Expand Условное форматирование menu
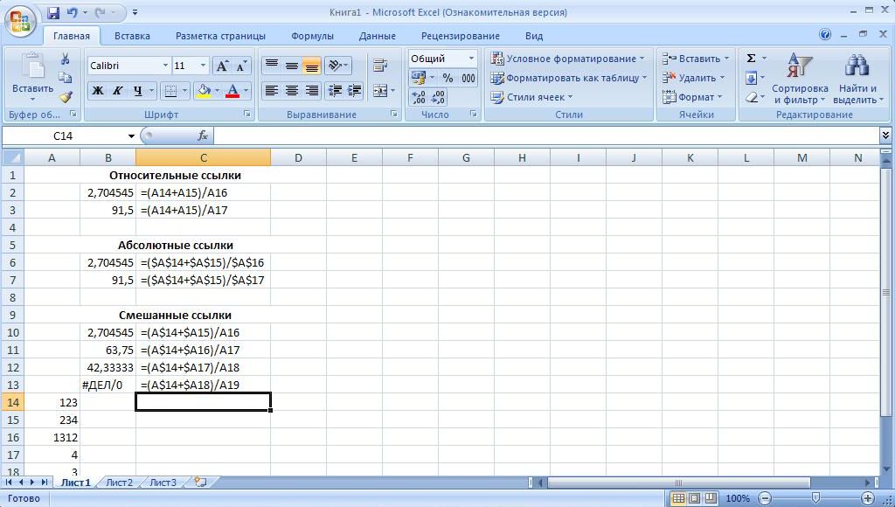The height and width of the screenshot is (507, 895). [567, 59]
